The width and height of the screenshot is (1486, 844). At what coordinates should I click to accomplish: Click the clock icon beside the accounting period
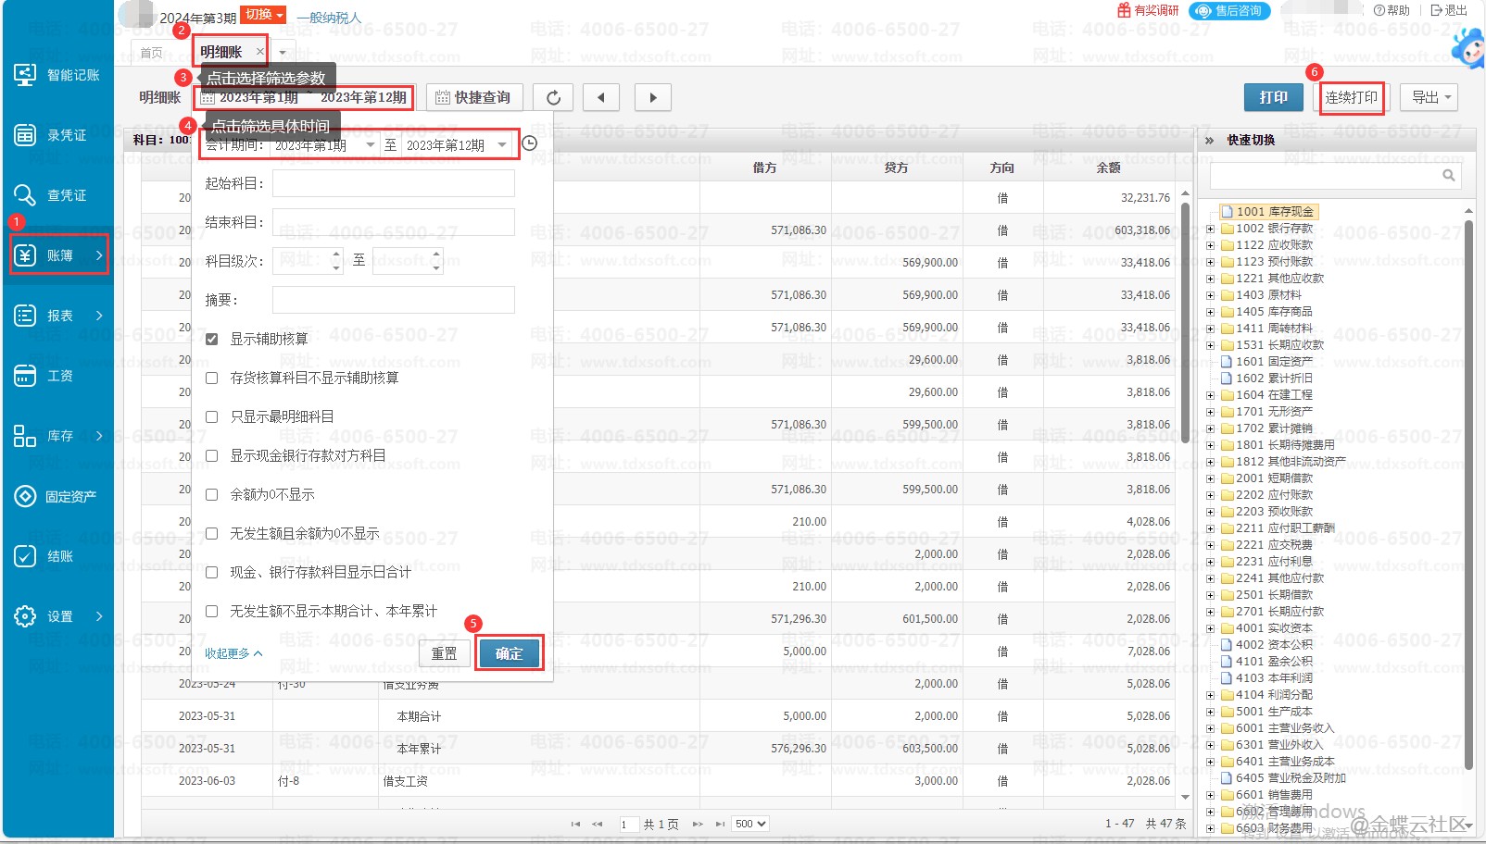point(529,143)
